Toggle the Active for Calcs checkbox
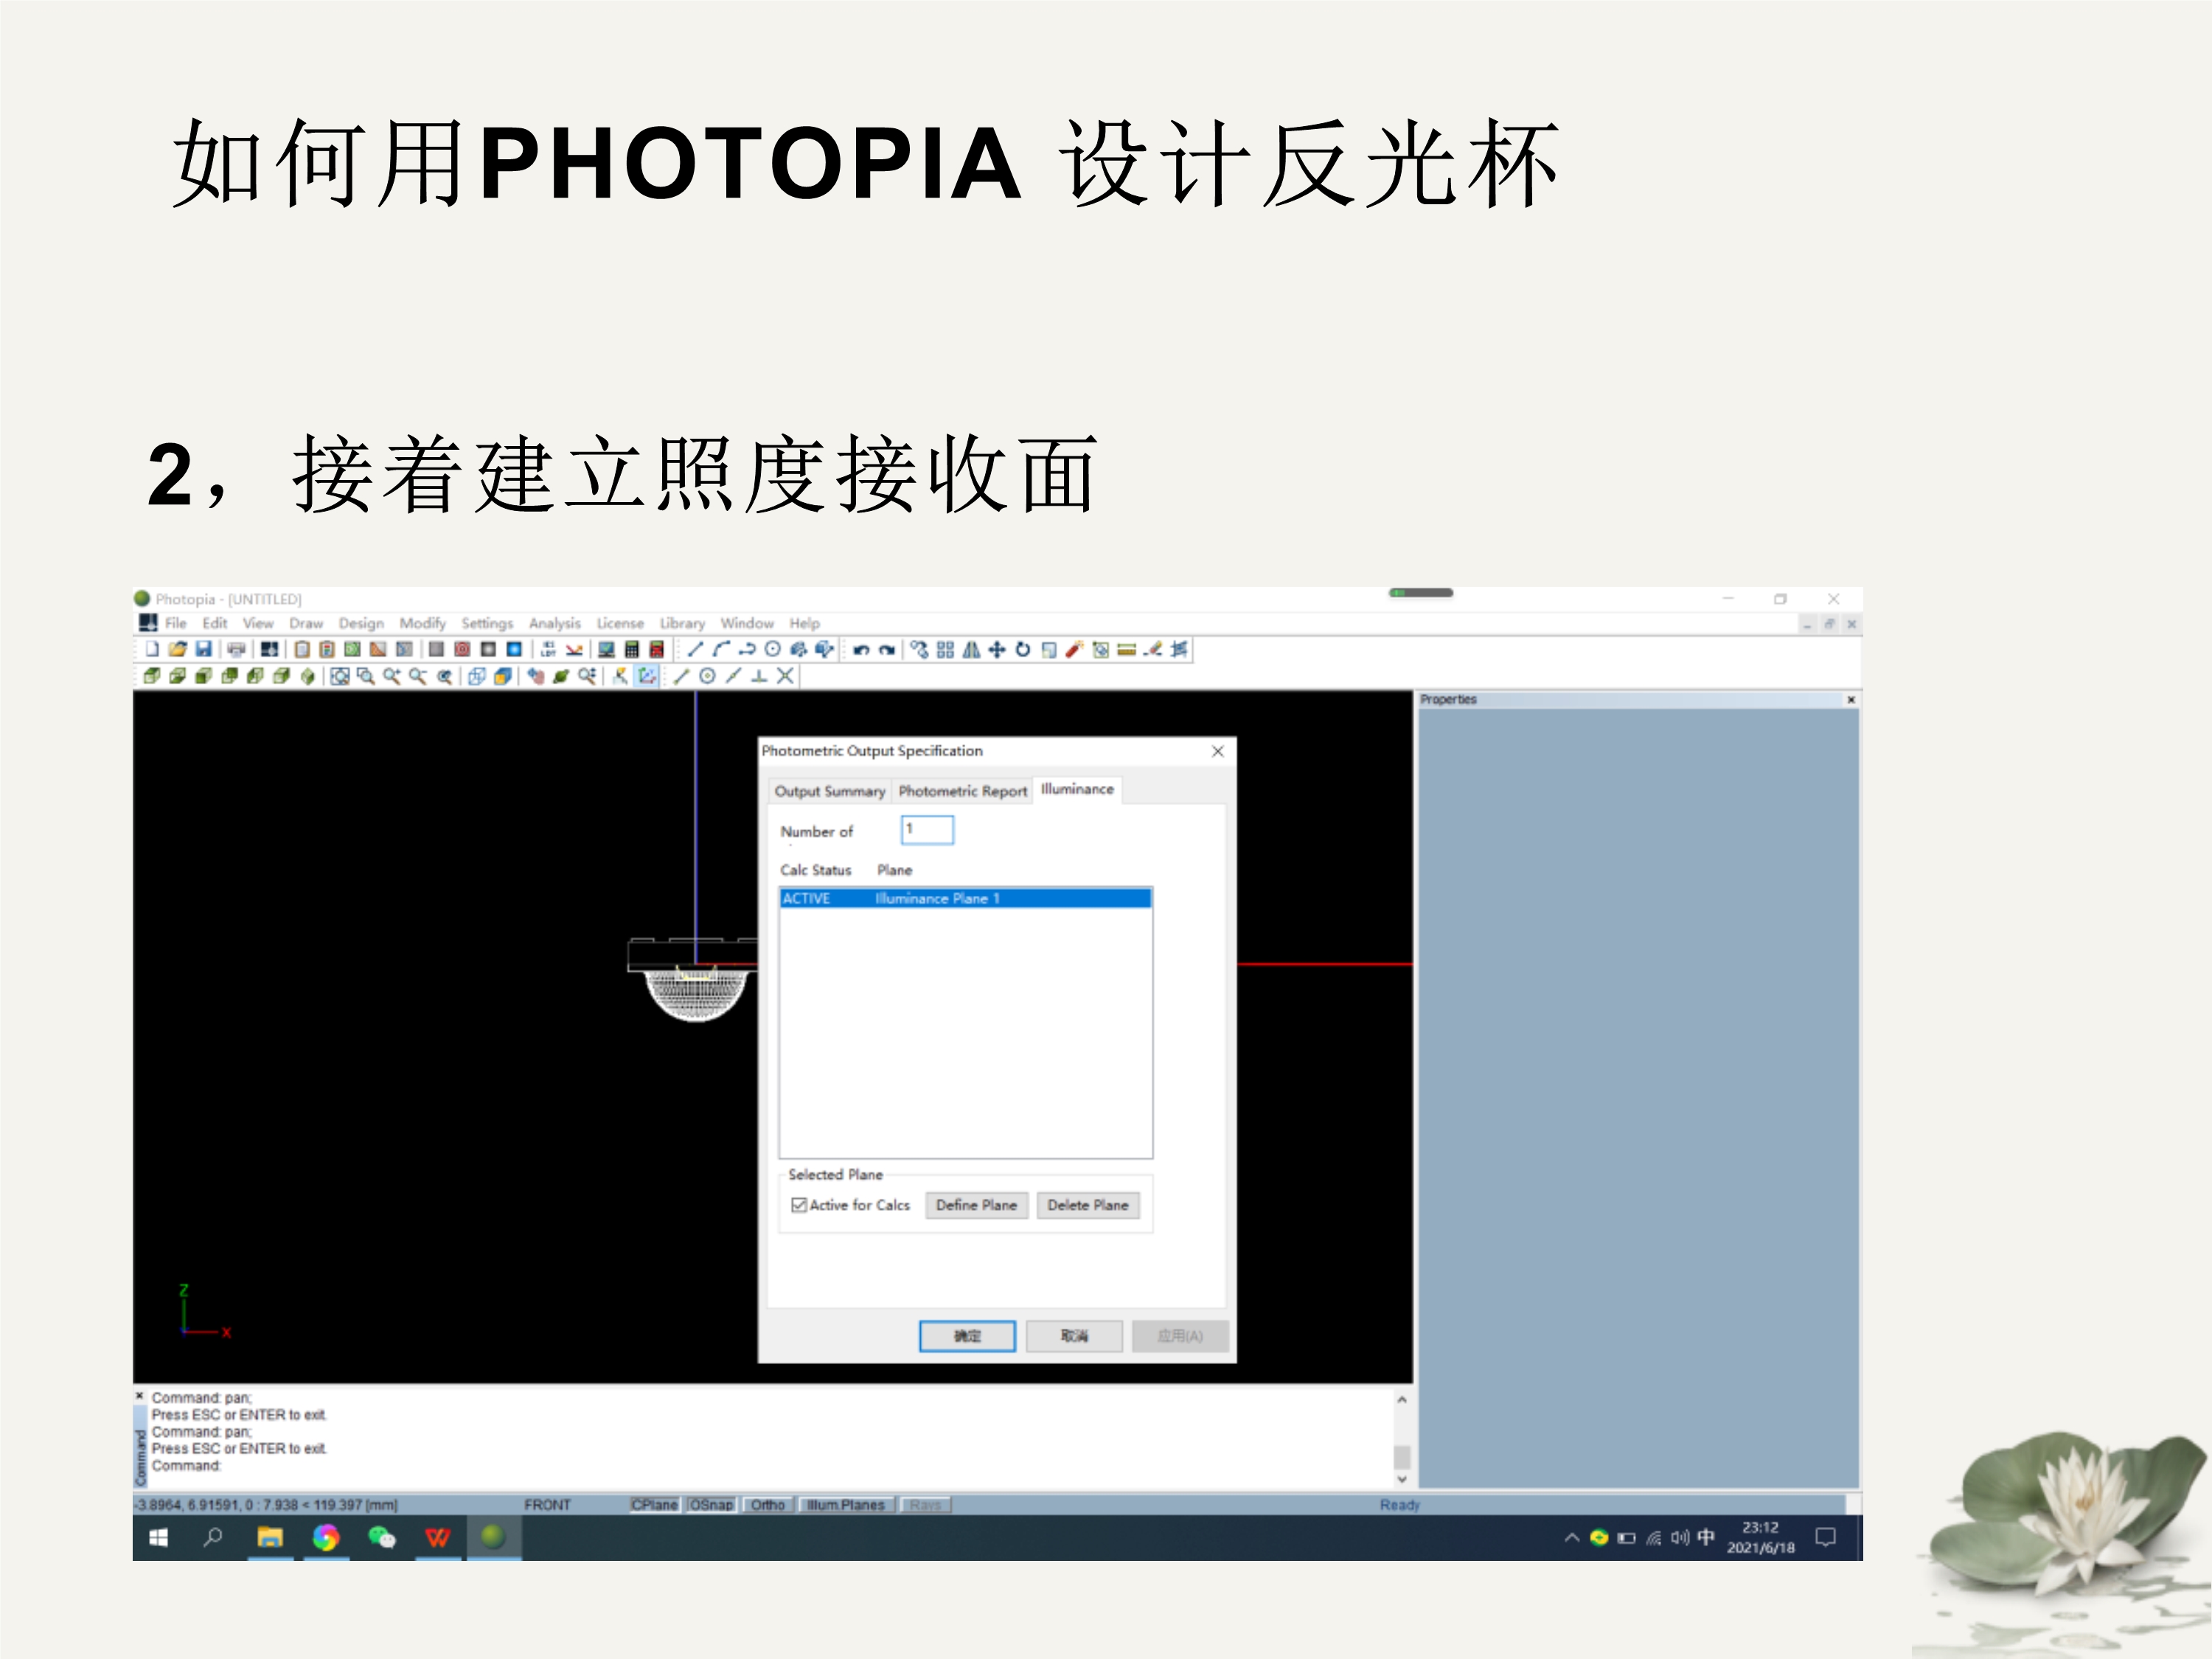The image size is (2212, 1659). [799, 1205]
